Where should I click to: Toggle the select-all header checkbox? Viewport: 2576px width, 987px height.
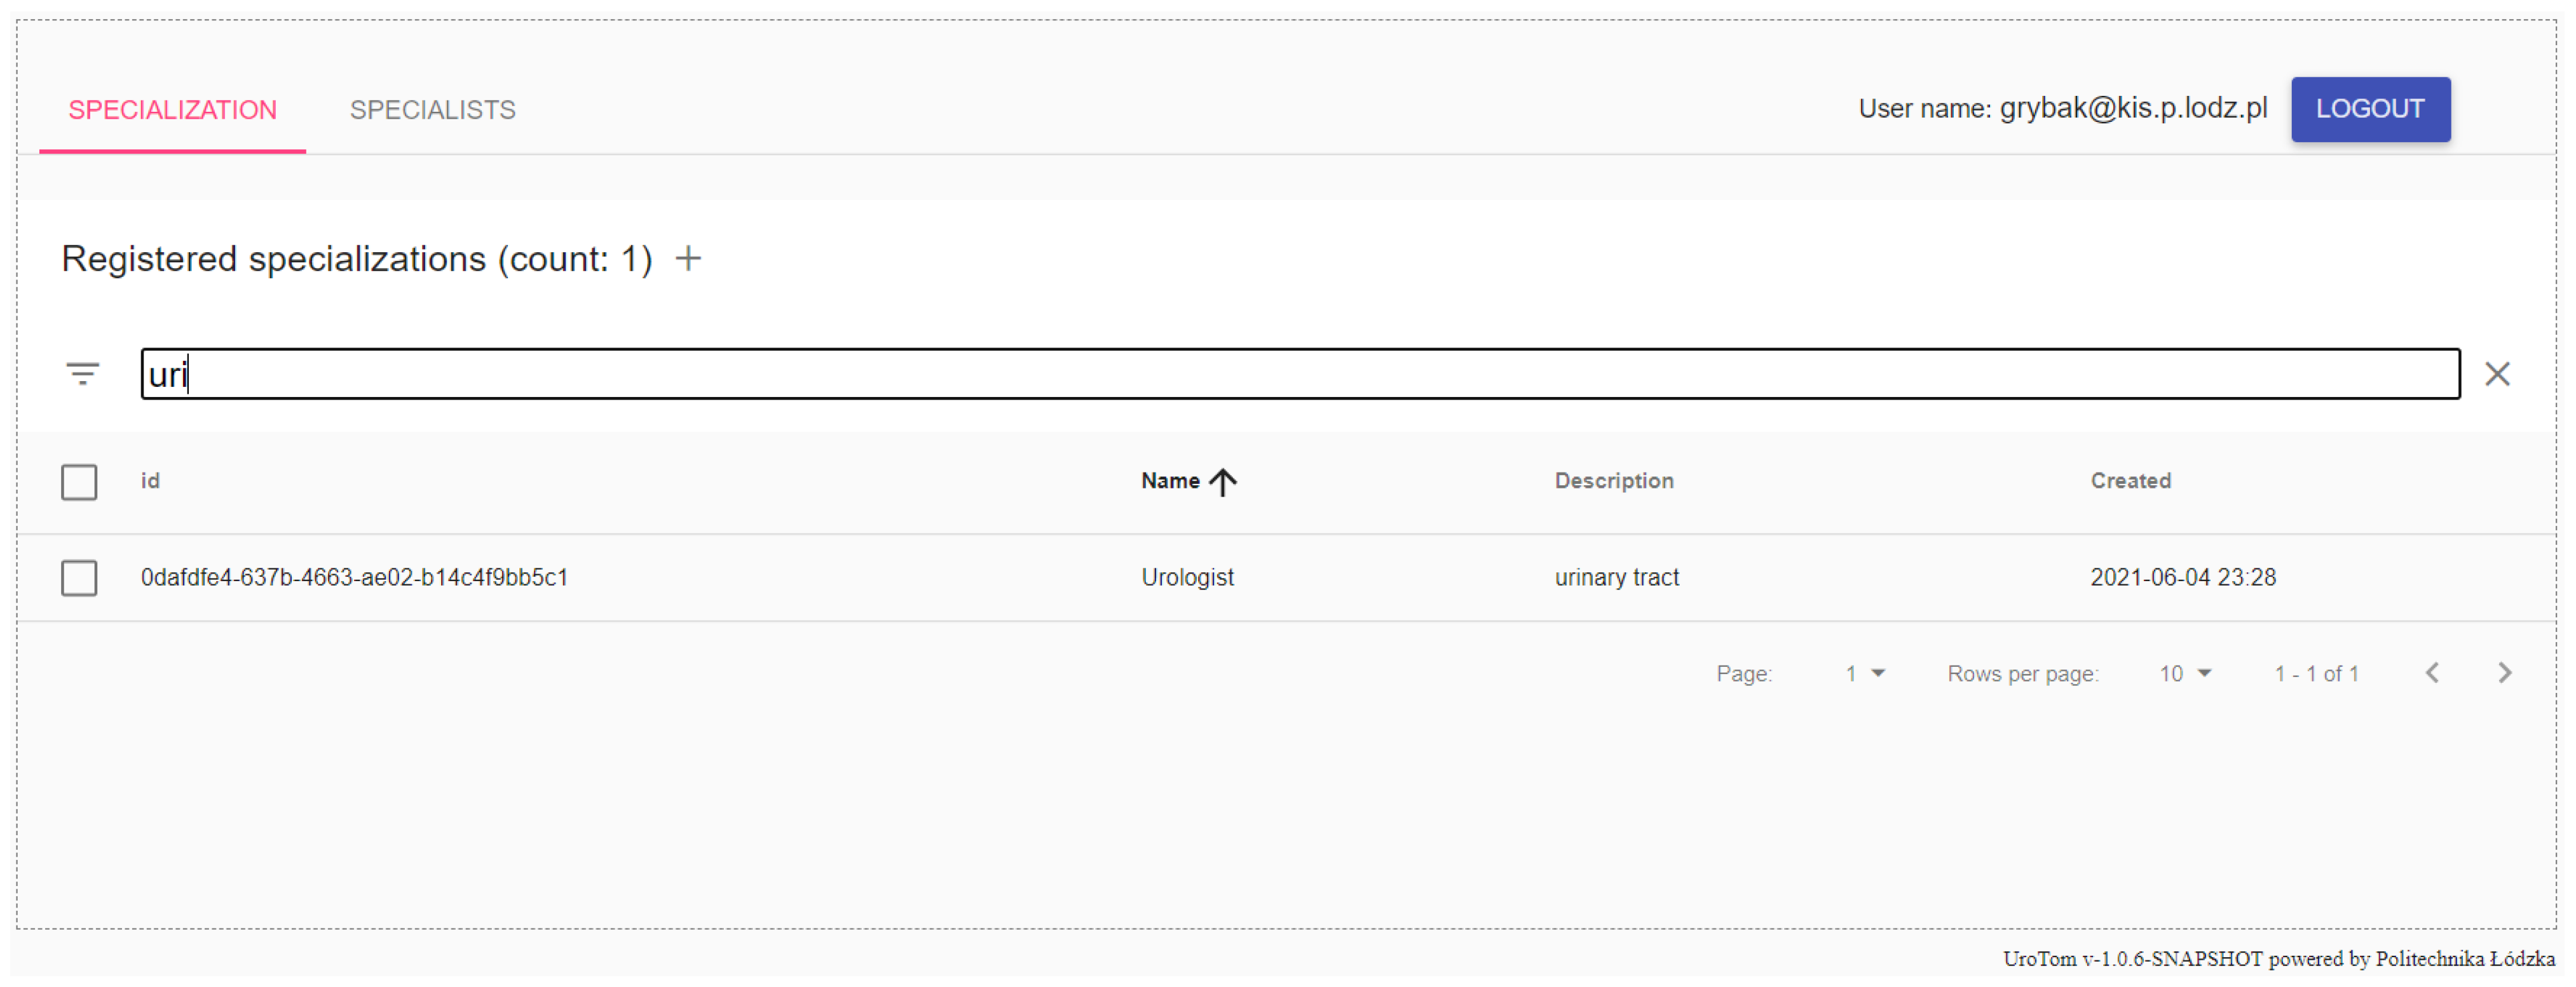tap(79, 481)
